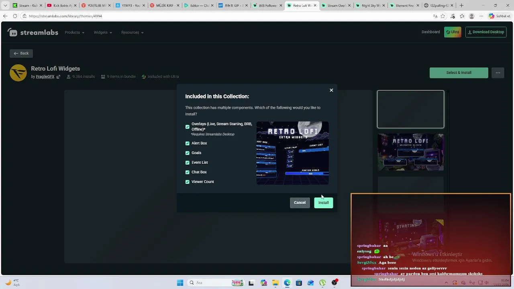
Task: Add page to favorites with star icon
Action: click(x=443, y=16)
